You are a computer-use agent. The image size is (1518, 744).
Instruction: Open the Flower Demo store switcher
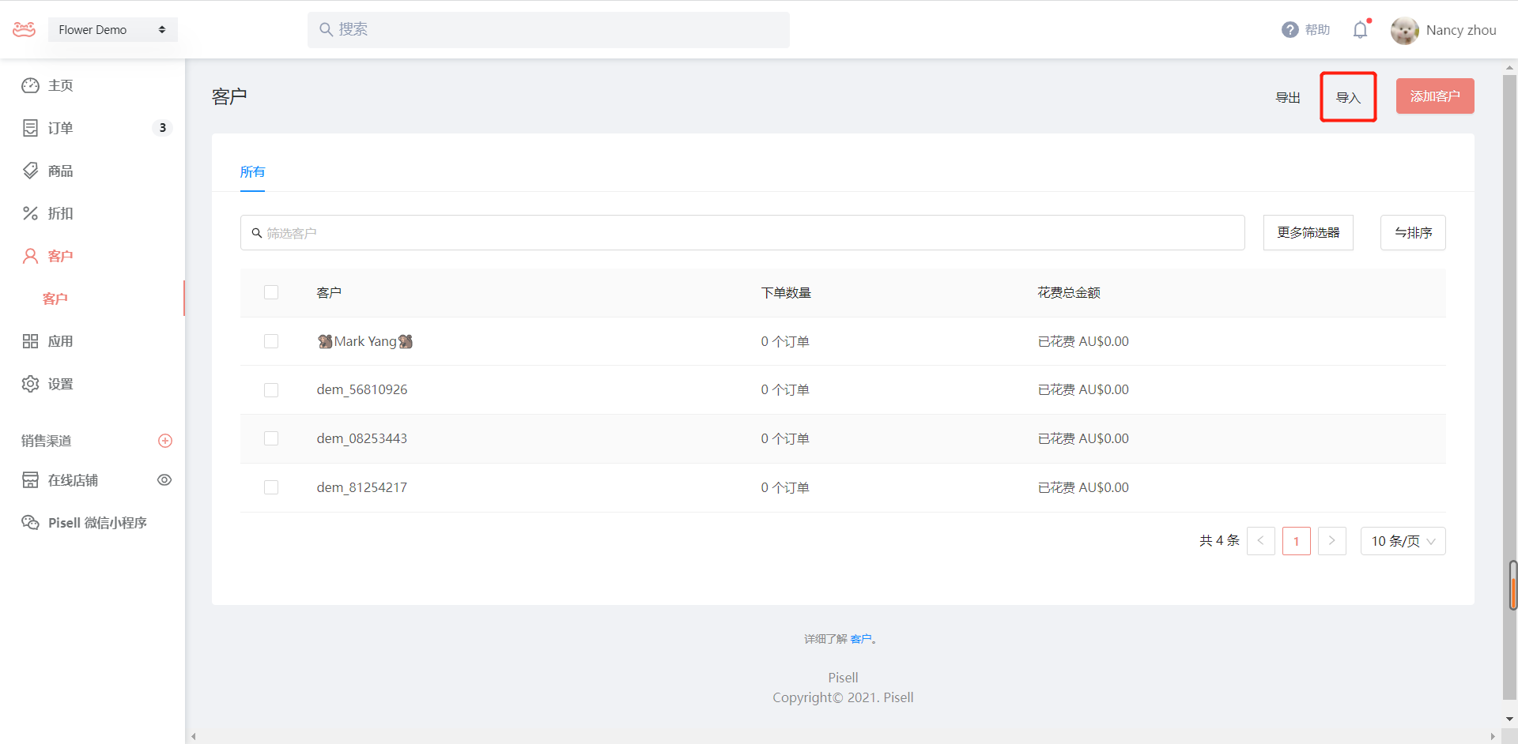(112, 29)
